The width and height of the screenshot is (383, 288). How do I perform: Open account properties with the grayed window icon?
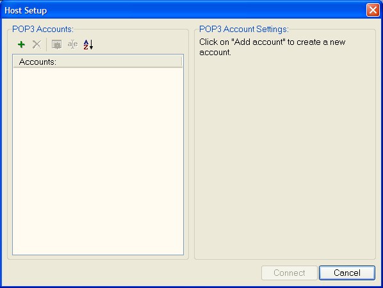point(56,45)
